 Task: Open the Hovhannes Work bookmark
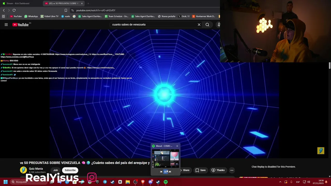[x=204, y=16]
